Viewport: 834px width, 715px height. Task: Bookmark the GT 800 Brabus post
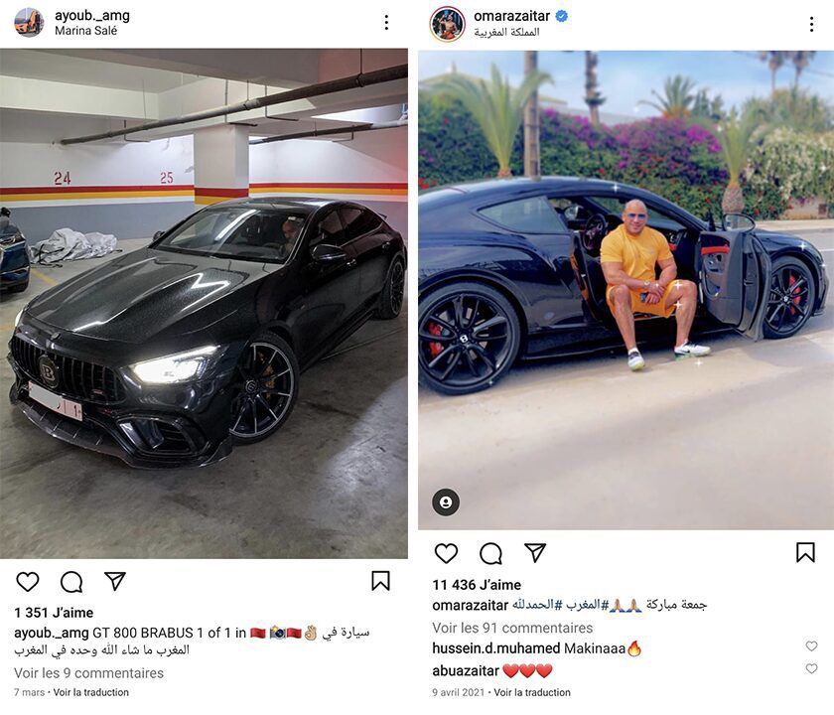click(380, 581)
